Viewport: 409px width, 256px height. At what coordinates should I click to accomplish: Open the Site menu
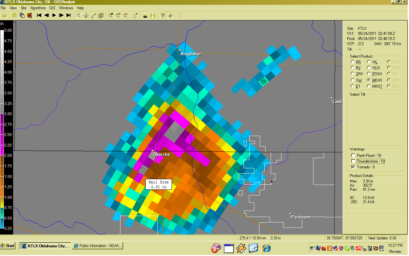pos(24,8)
